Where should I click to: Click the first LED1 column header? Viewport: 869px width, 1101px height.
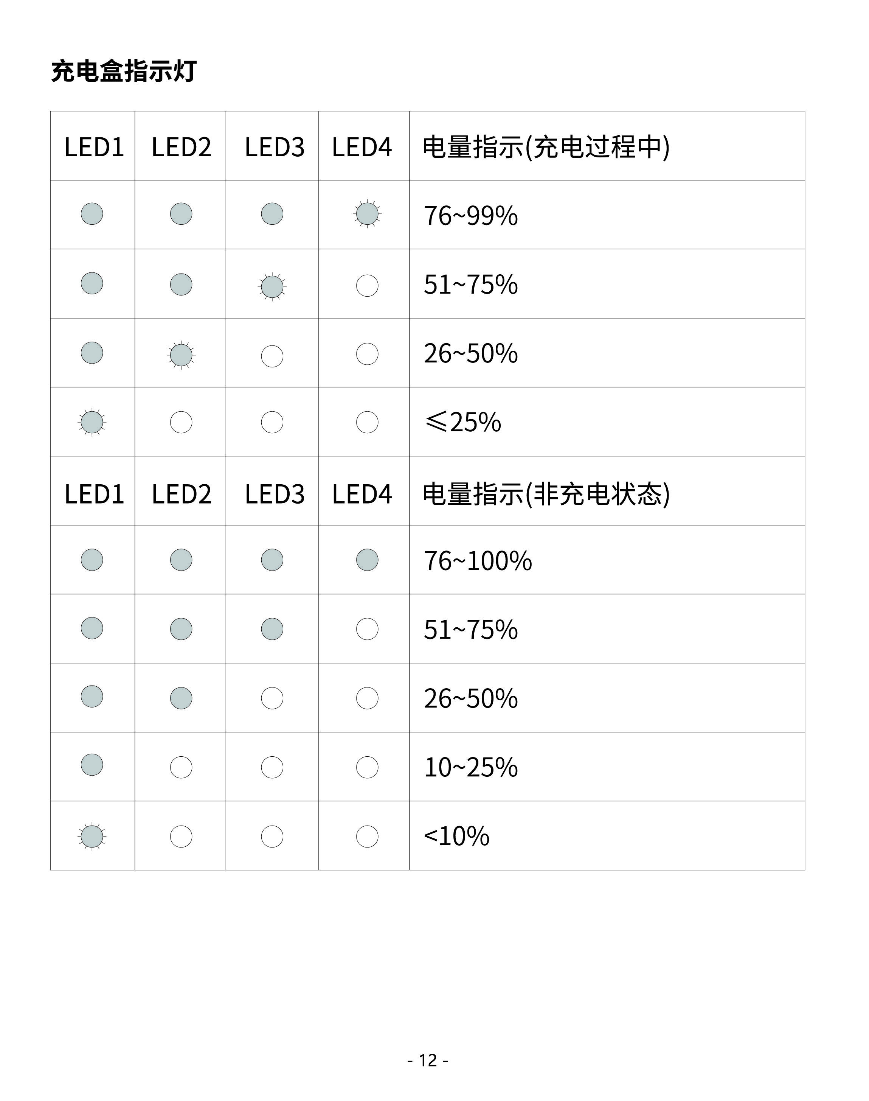point(93,146)
